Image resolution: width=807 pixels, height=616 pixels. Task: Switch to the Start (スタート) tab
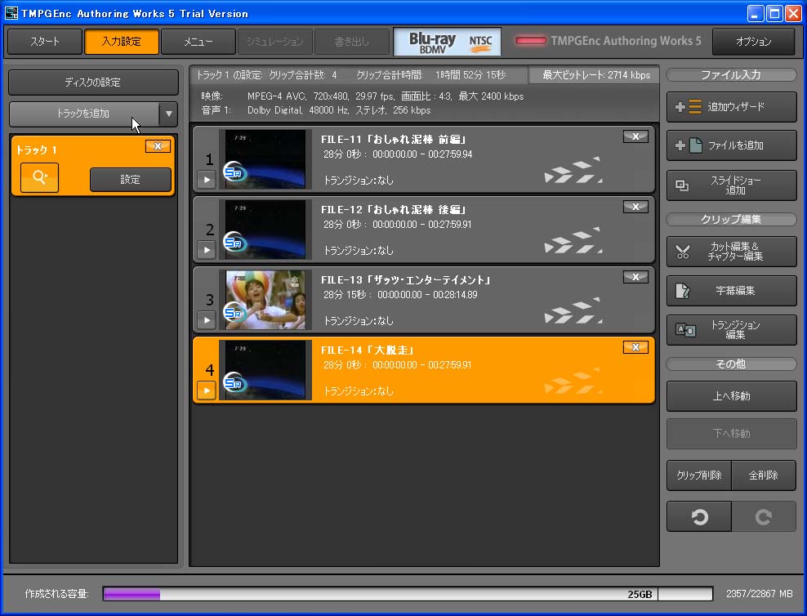pos(45,42)
